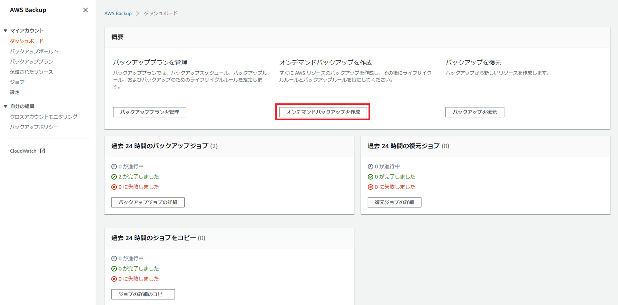Image resolution: width=618 pixels, height=305 pixels.
Task: Select バックアップポリシー in sidebar
Action: 34,127
